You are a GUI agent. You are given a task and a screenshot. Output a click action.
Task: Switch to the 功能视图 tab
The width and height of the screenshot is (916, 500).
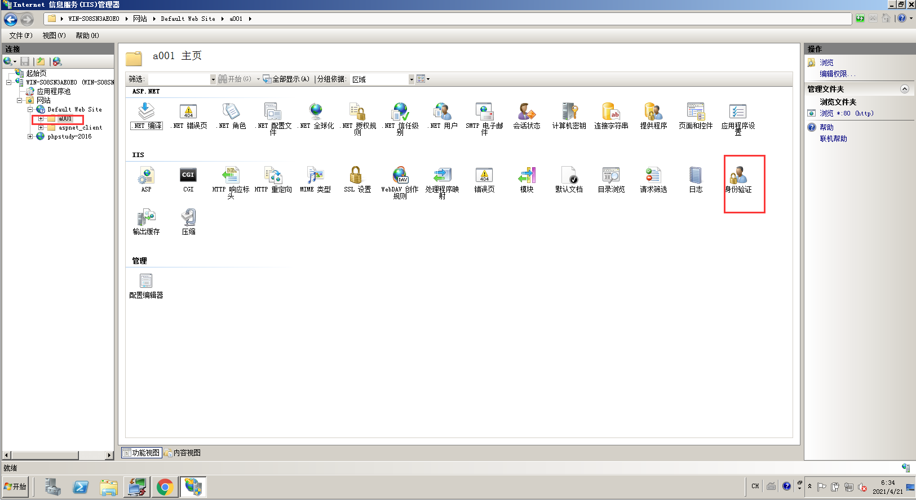pos(141,453)
